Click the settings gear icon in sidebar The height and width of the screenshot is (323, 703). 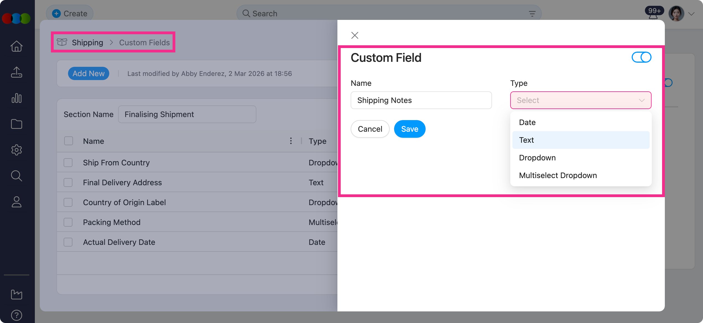click(17, 150)
